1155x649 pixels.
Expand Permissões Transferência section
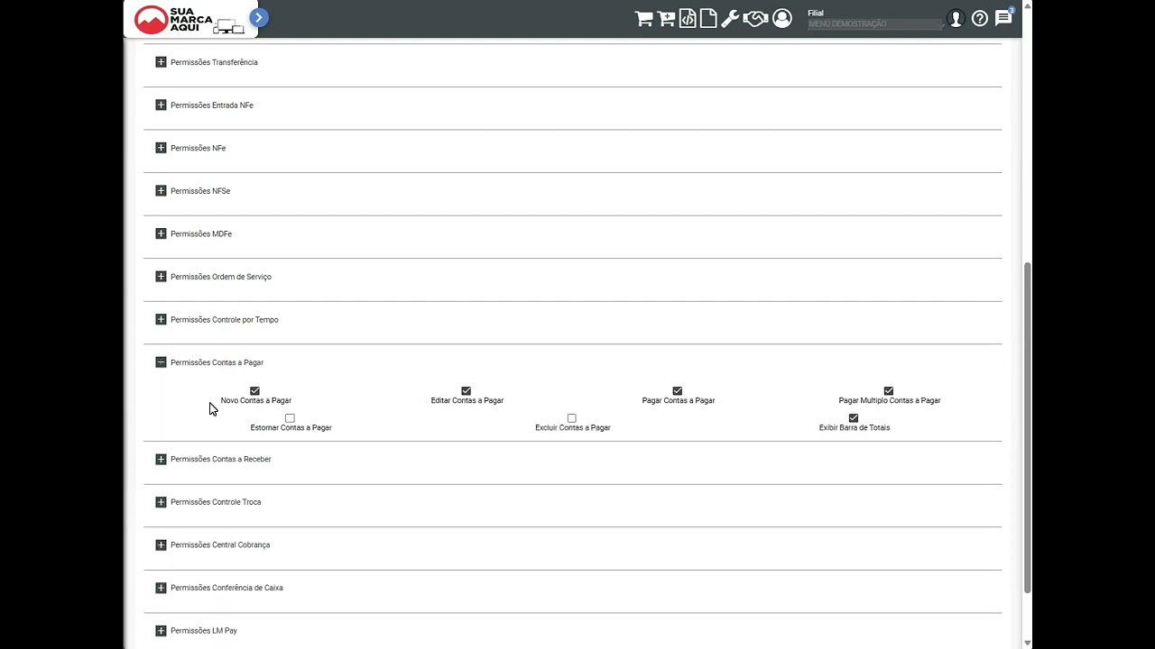tap(161, 62)
